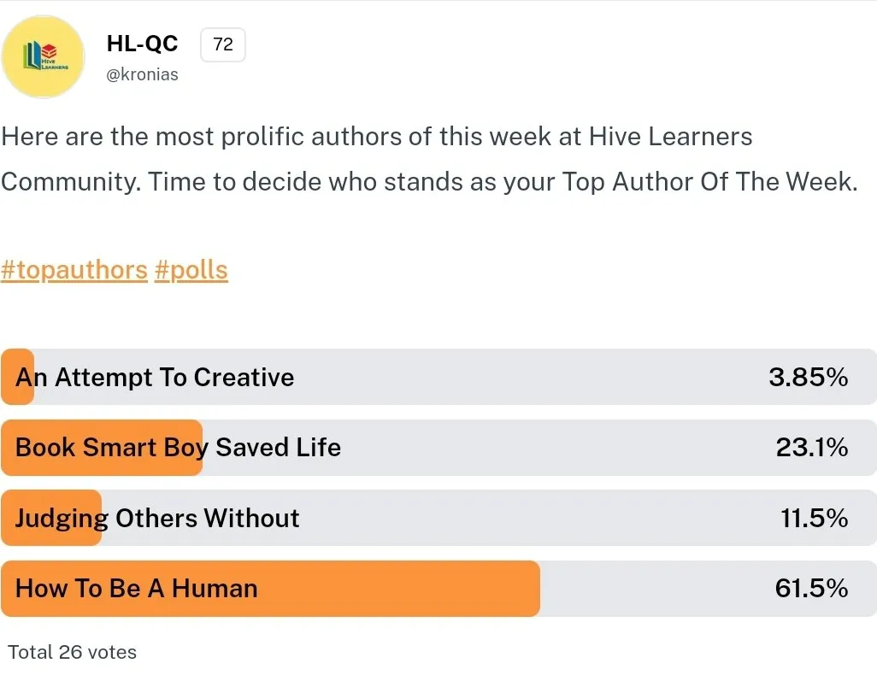The height and width of the screenshot is (675, 877).
Task: Vote for Judging Others Without option
Action: click(x=438, y=518)
